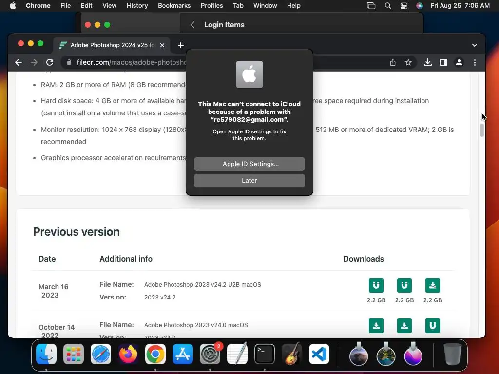Click second magnet icon in March 16 row

404,285
